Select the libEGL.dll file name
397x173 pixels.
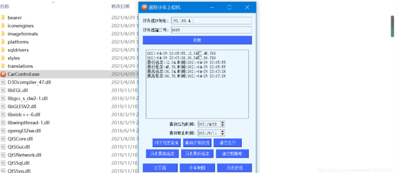[x=18, y=90]
